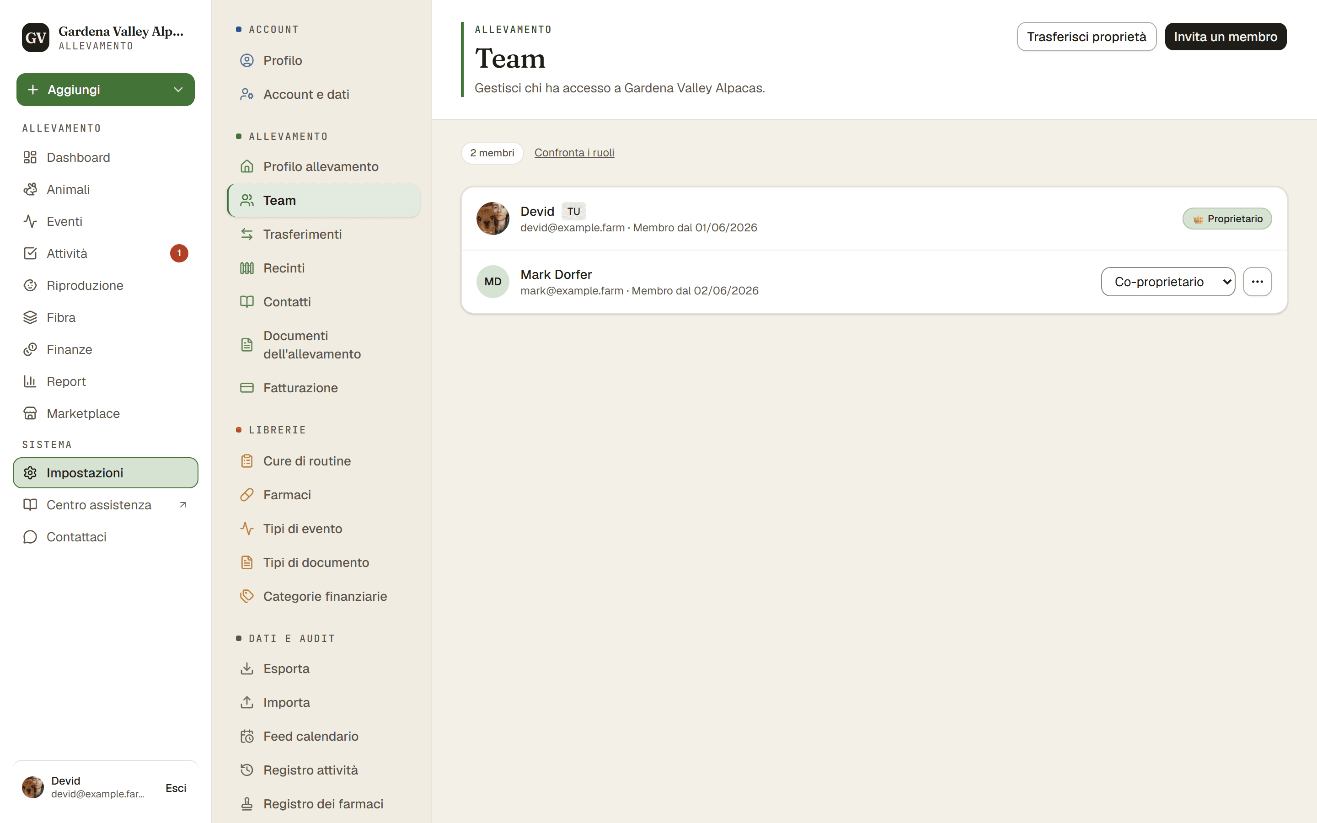Click the 2 membri count pill
The width and height of the screenshot is (1317, 823).
[x=492, y=153]
